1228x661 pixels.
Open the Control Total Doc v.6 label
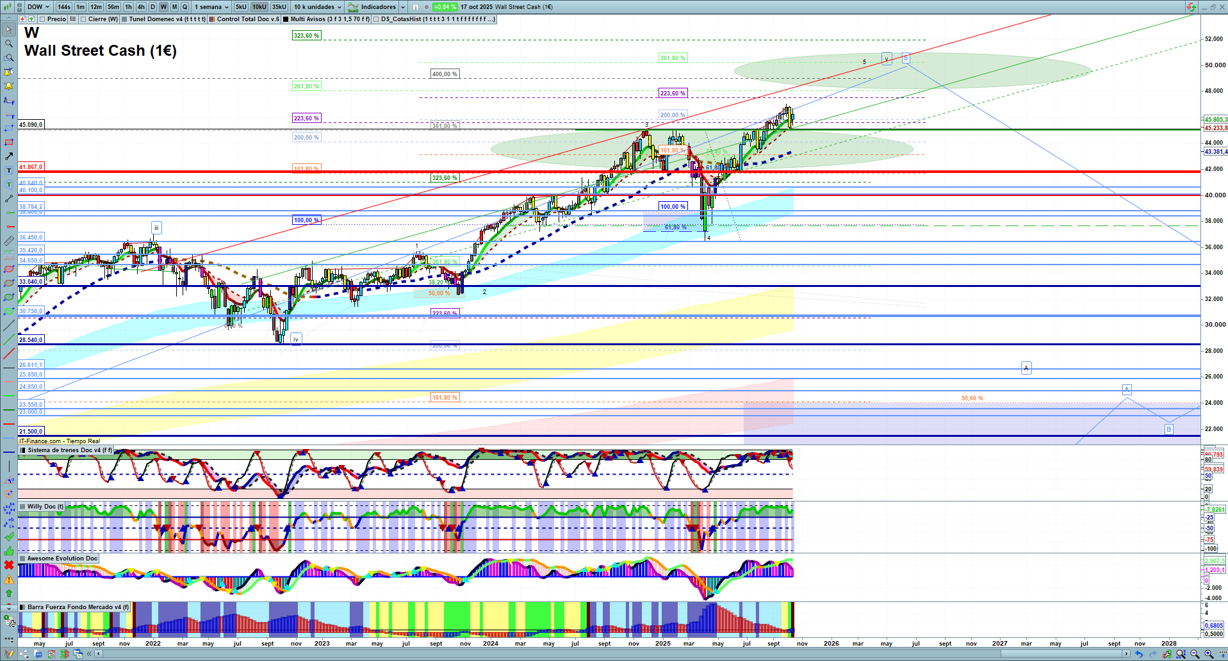(249, 19)
